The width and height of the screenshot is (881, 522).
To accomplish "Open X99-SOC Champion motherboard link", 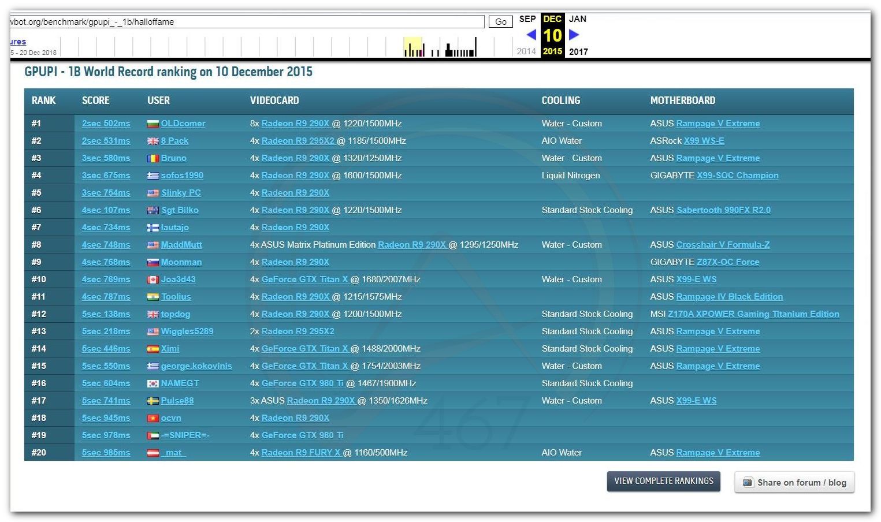I will pos(737,176).
